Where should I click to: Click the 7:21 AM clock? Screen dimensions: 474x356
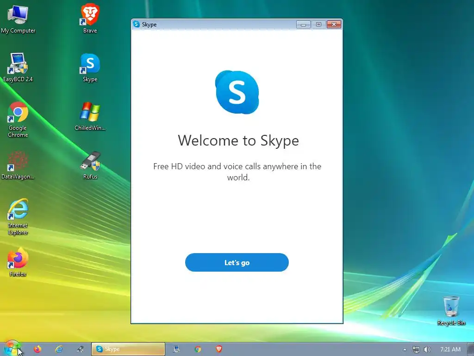pyautogui.click(x=450, y=350)
